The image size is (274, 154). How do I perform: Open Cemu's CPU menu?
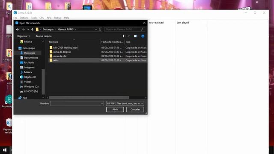(x=42, y=18)
